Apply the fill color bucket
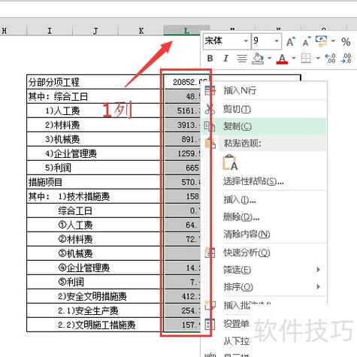Viewport: 357px width, 357px height. pos(258,59)
